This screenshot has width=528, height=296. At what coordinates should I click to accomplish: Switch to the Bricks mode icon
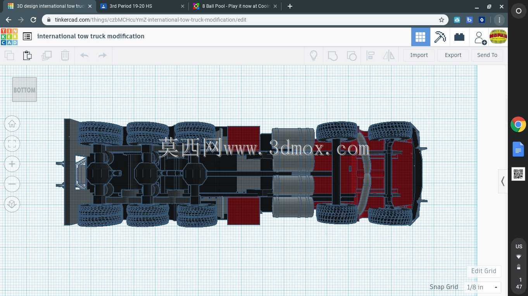[x=459, y=37]
